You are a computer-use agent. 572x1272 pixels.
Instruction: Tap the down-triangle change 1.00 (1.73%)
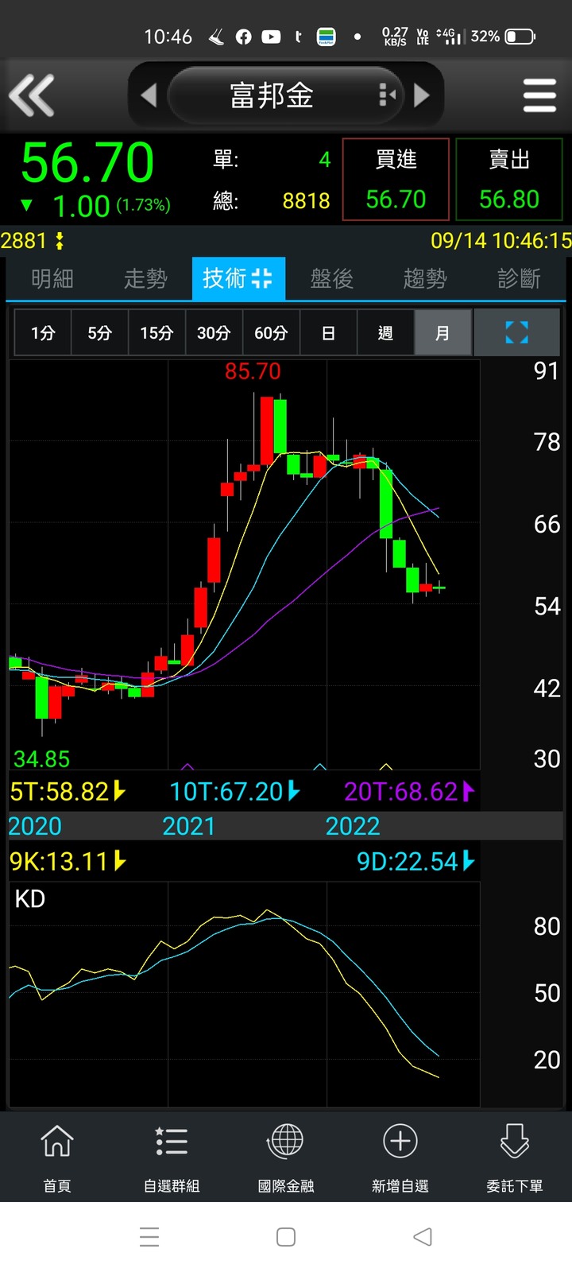[x=95, y=206]
